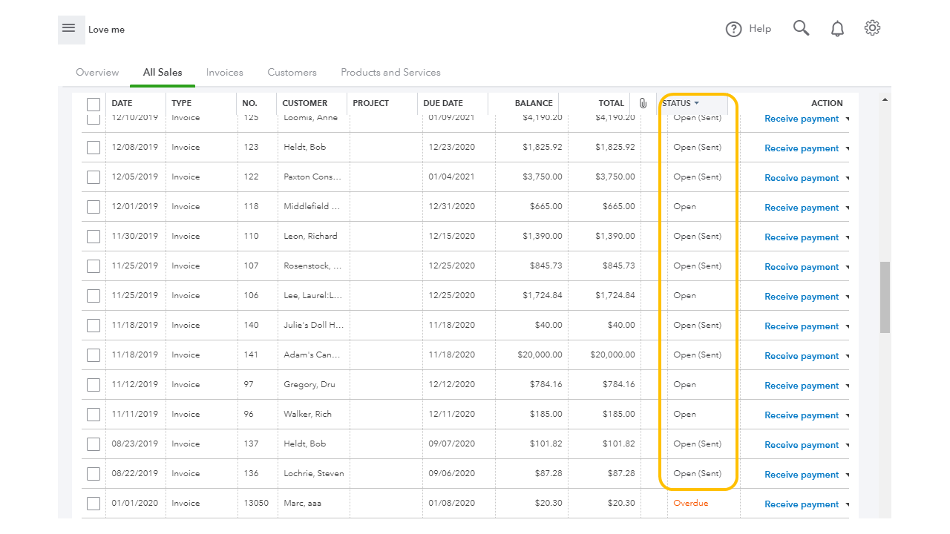Receive payment for Leon, Richard invoice
Viewport: 950px width, 534px height.
pyautogui.click(x=802, y=237)
